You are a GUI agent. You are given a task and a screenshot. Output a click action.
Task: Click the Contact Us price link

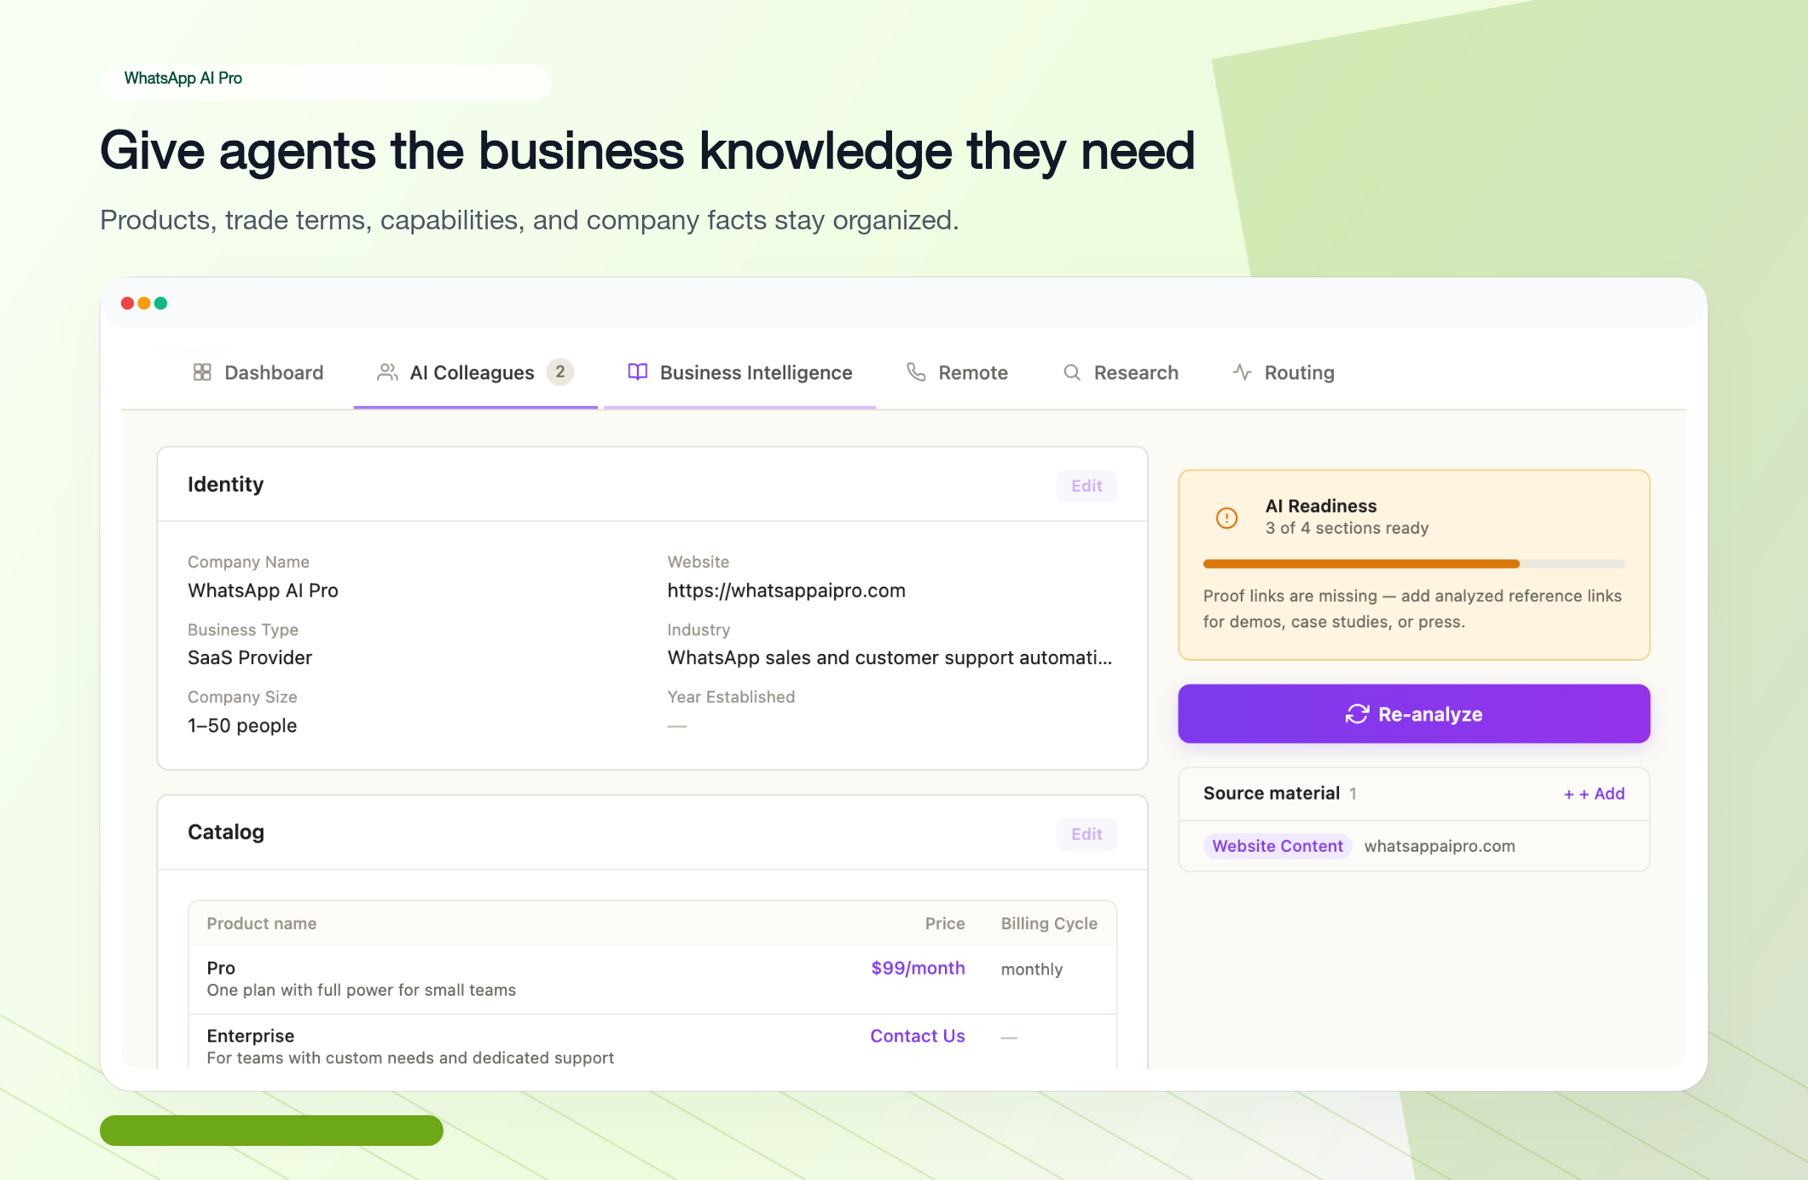918,1036
